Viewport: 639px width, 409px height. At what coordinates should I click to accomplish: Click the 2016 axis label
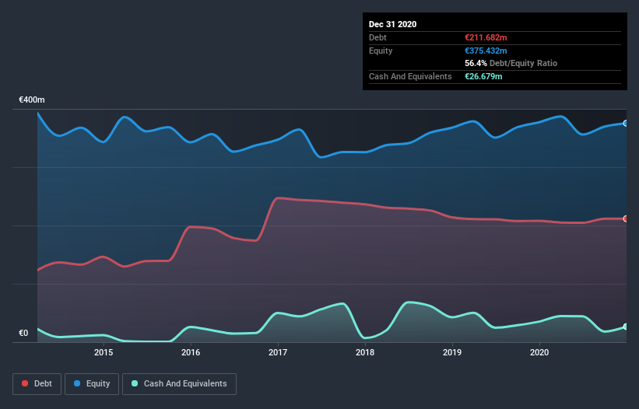coord(191,352)
